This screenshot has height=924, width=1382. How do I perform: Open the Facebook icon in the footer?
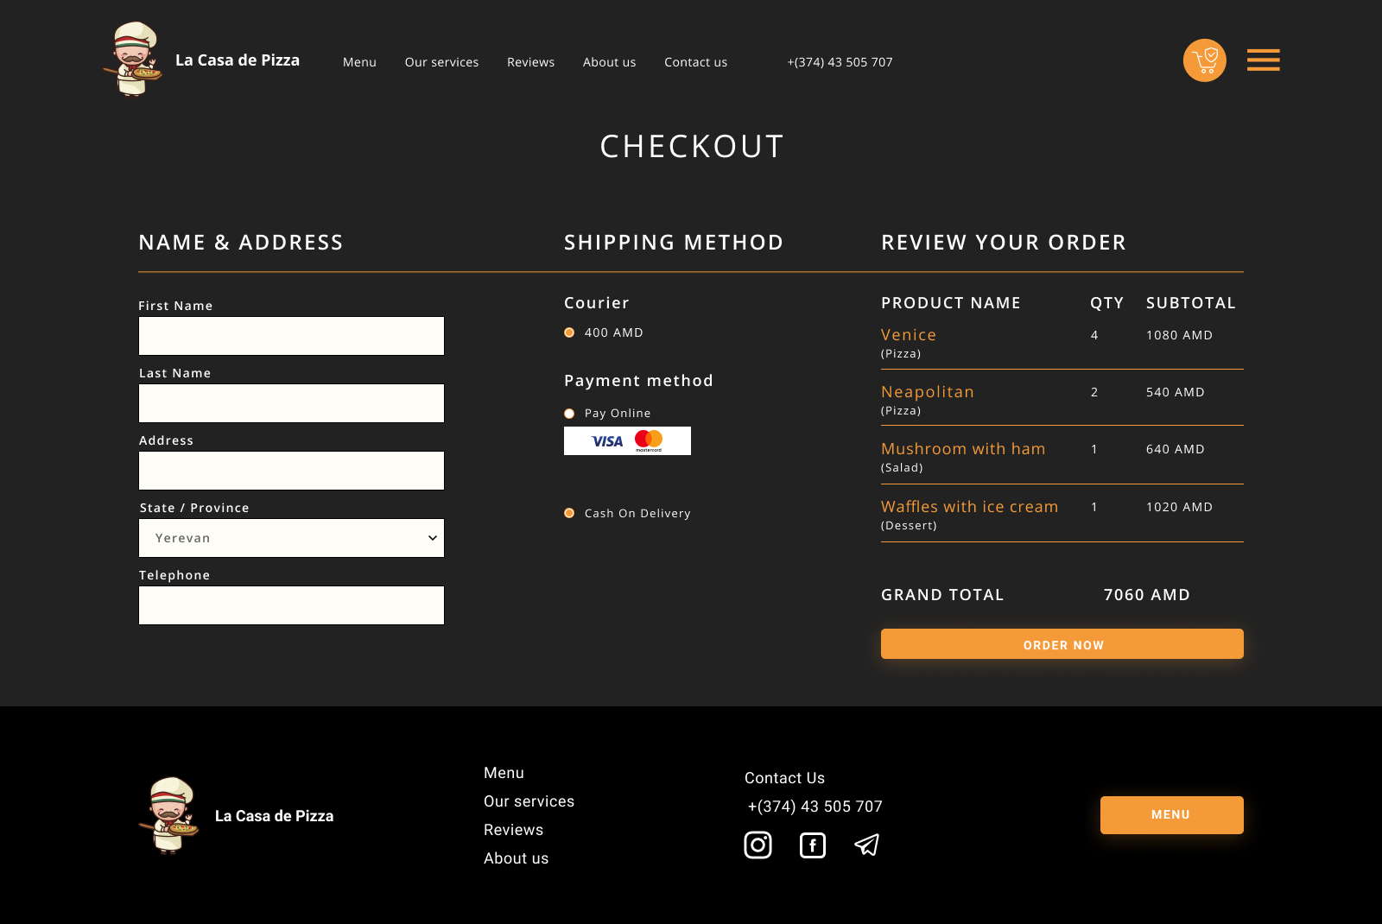(x=813, y=845)
